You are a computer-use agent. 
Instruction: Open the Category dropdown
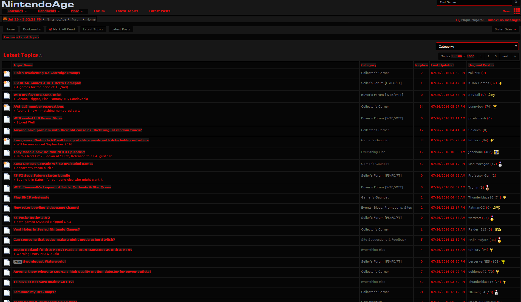477,46
